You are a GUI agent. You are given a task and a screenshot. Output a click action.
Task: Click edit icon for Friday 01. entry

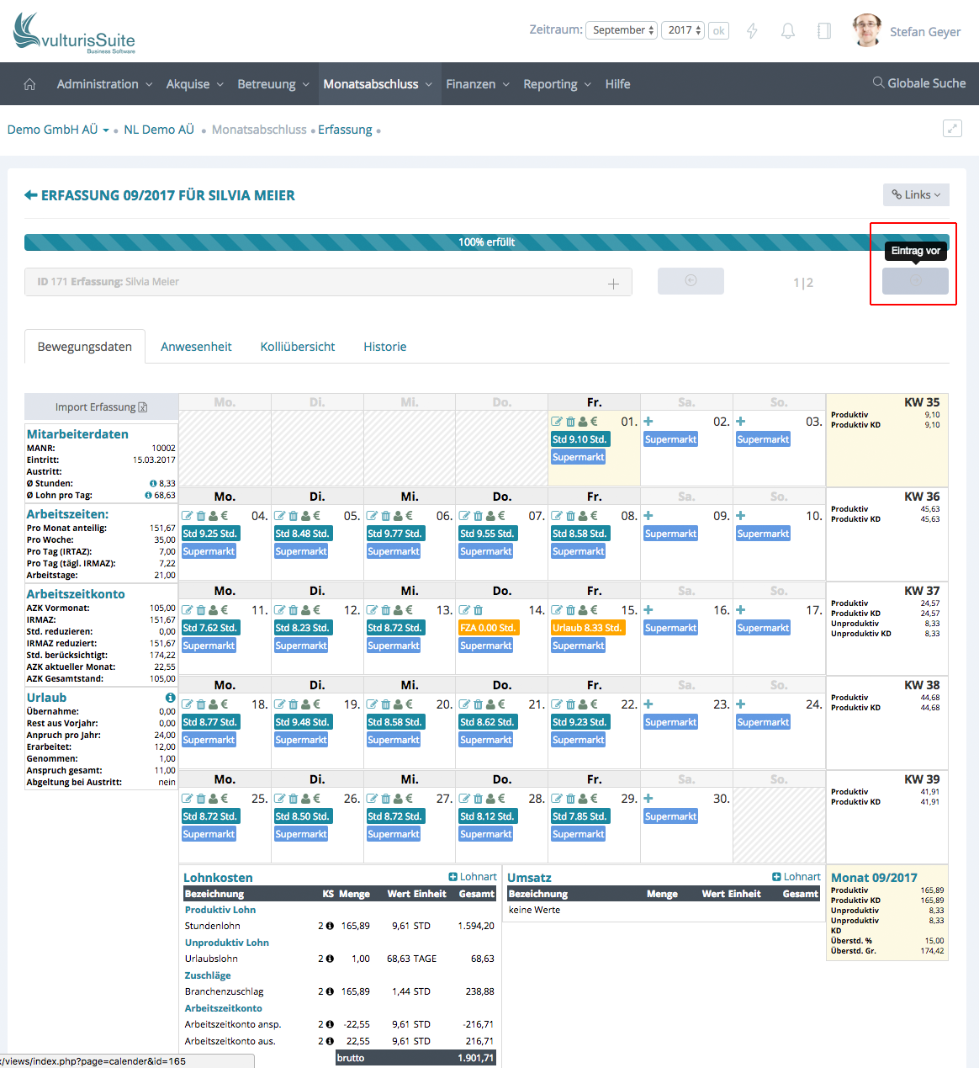coord(557,422)
